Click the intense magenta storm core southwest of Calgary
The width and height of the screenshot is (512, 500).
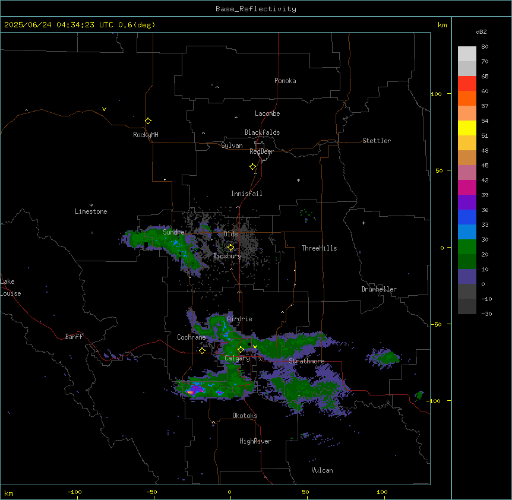(195, 390)
